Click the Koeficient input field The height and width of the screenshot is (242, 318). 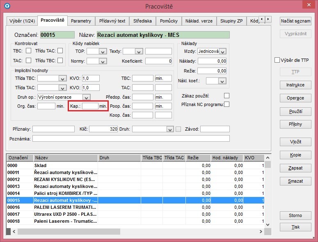159,61
